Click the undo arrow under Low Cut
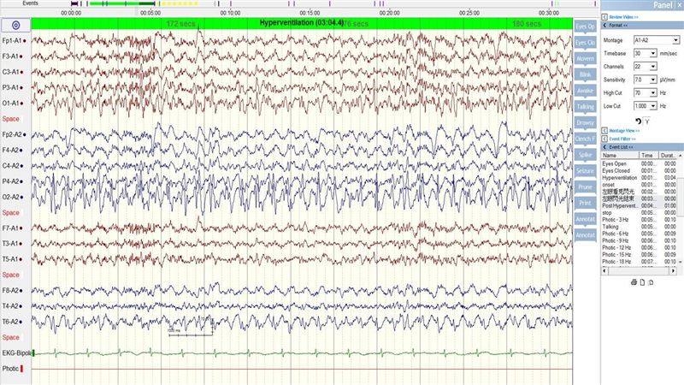 click(638, 121)
